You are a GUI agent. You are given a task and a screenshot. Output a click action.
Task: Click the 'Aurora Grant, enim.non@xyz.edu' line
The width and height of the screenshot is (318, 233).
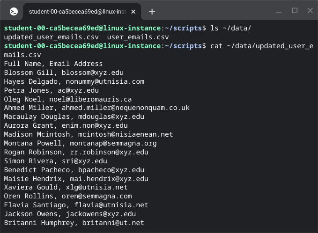[66, 125]
